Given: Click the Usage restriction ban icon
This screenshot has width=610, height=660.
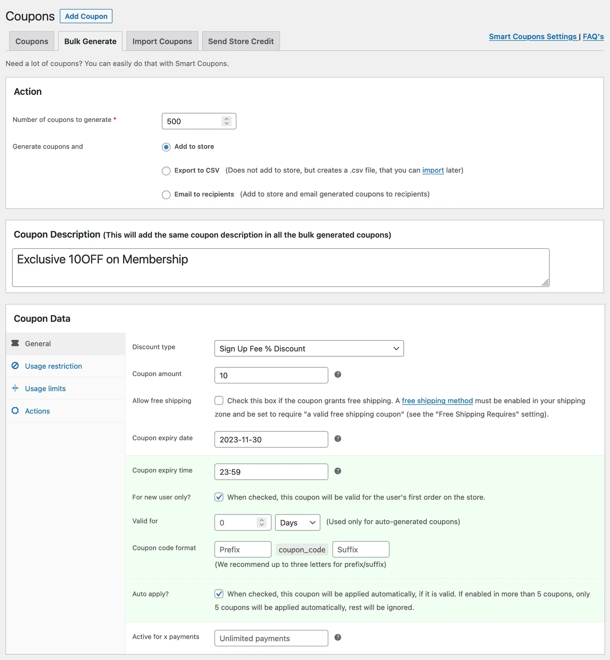Looking at the screenshot, I should coord(15,366).
